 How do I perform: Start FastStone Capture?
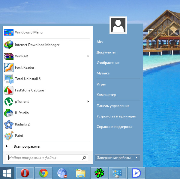click(29, 90)
